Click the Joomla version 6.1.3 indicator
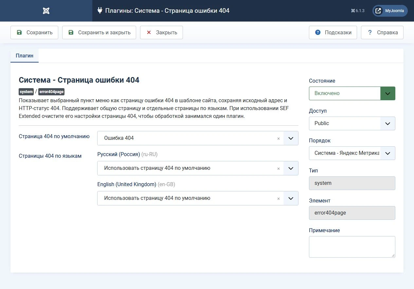Viewport: 414px width, 289px height. pos(358,11)
